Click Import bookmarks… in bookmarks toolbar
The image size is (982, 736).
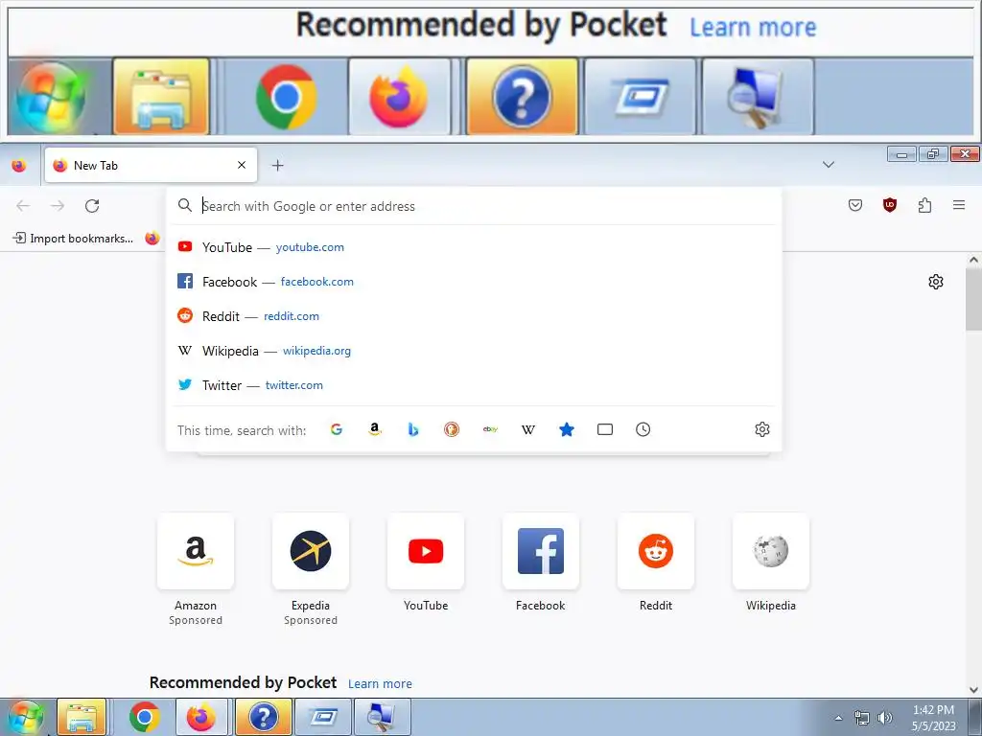[x=73, y=239]
